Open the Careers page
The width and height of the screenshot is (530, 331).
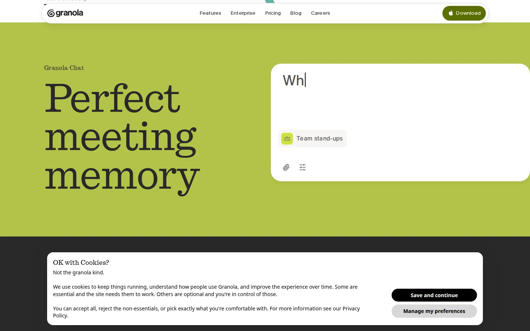321,13
